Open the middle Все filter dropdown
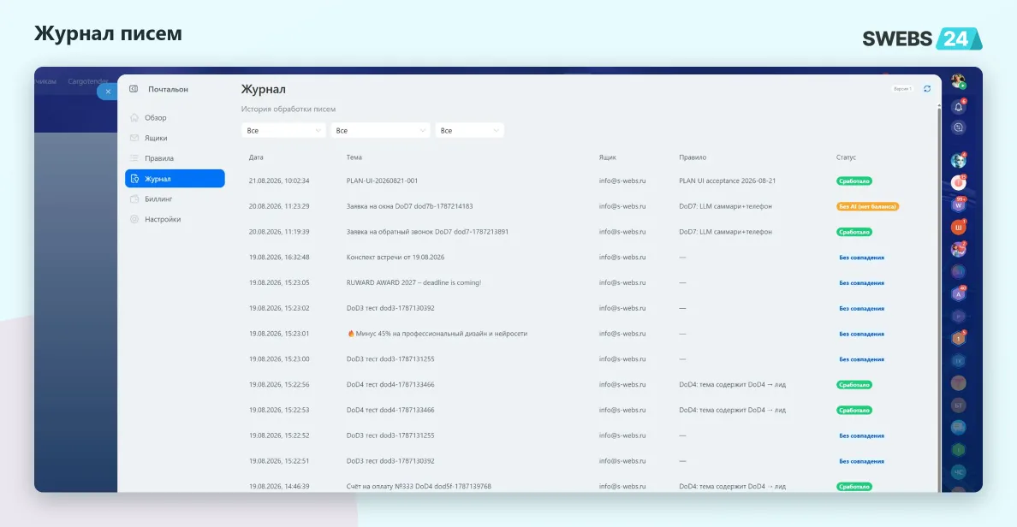 pyautogui.click(x=380, y=130)
